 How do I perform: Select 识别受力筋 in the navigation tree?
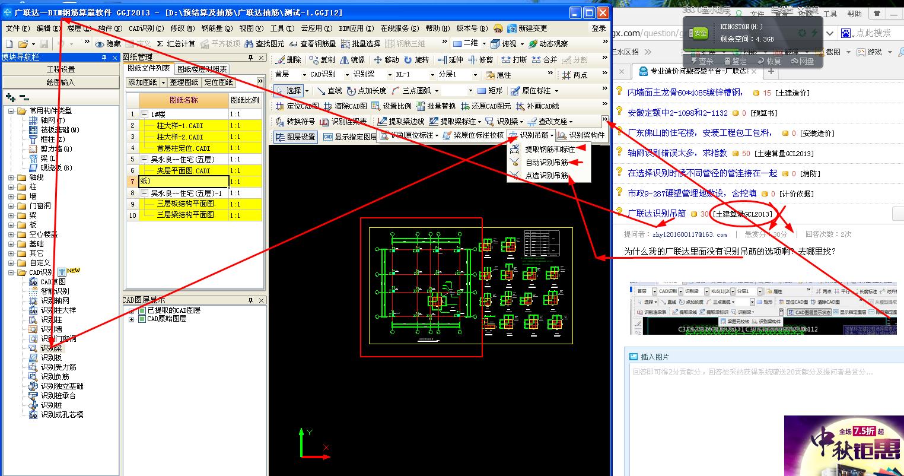point(58,367)
